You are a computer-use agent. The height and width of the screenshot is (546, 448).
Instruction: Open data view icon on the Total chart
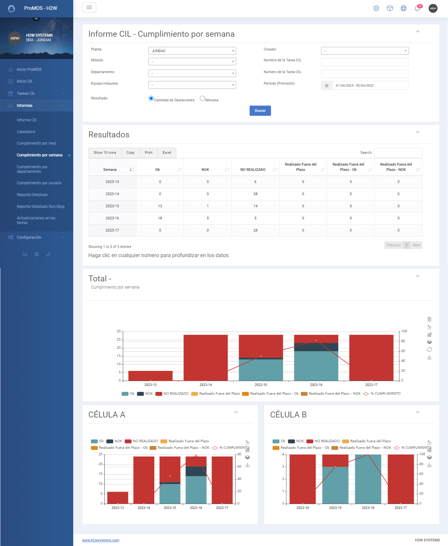pyautogui.click(x=429, y=319)
